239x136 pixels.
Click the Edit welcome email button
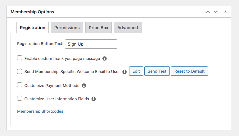pyautogui.click(x=136, y=71)
